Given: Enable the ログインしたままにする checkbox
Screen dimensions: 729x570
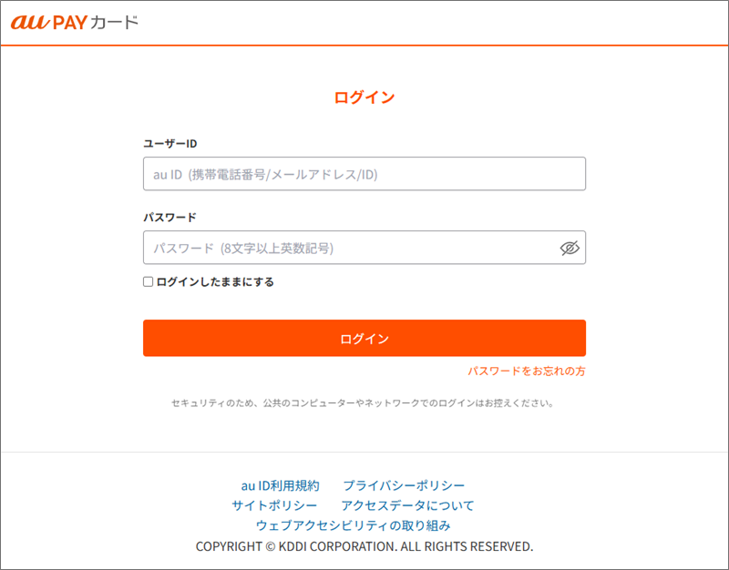Looking at the screenshot, I should (149, 282).
